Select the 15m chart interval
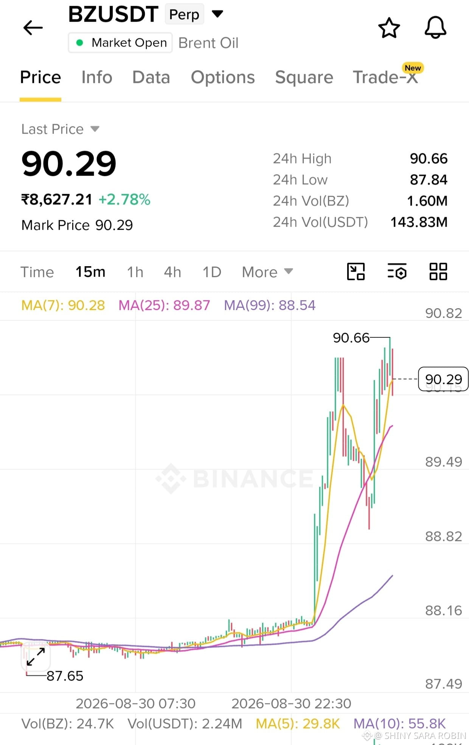Viewport: 469px width, 745px height. pyautogui.click(x=90, y=272)
